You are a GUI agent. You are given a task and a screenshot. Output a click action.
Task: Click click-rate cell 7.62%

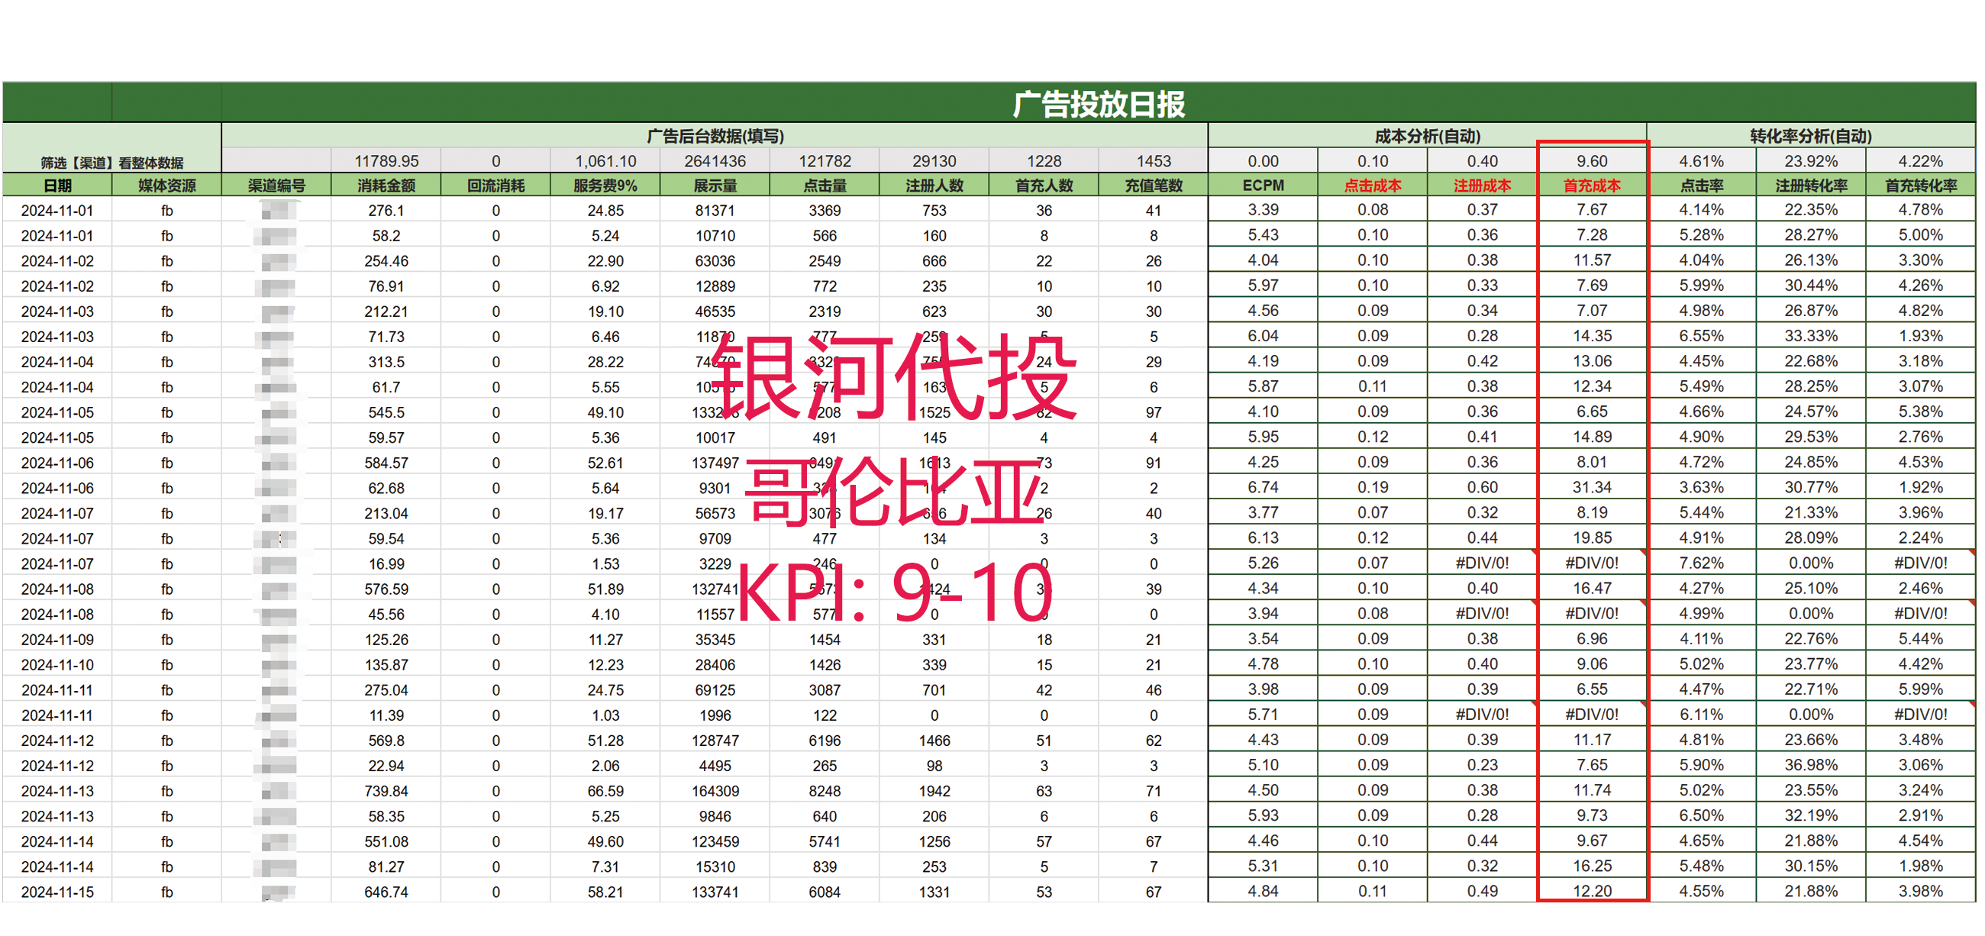[x=1702, y=563]
